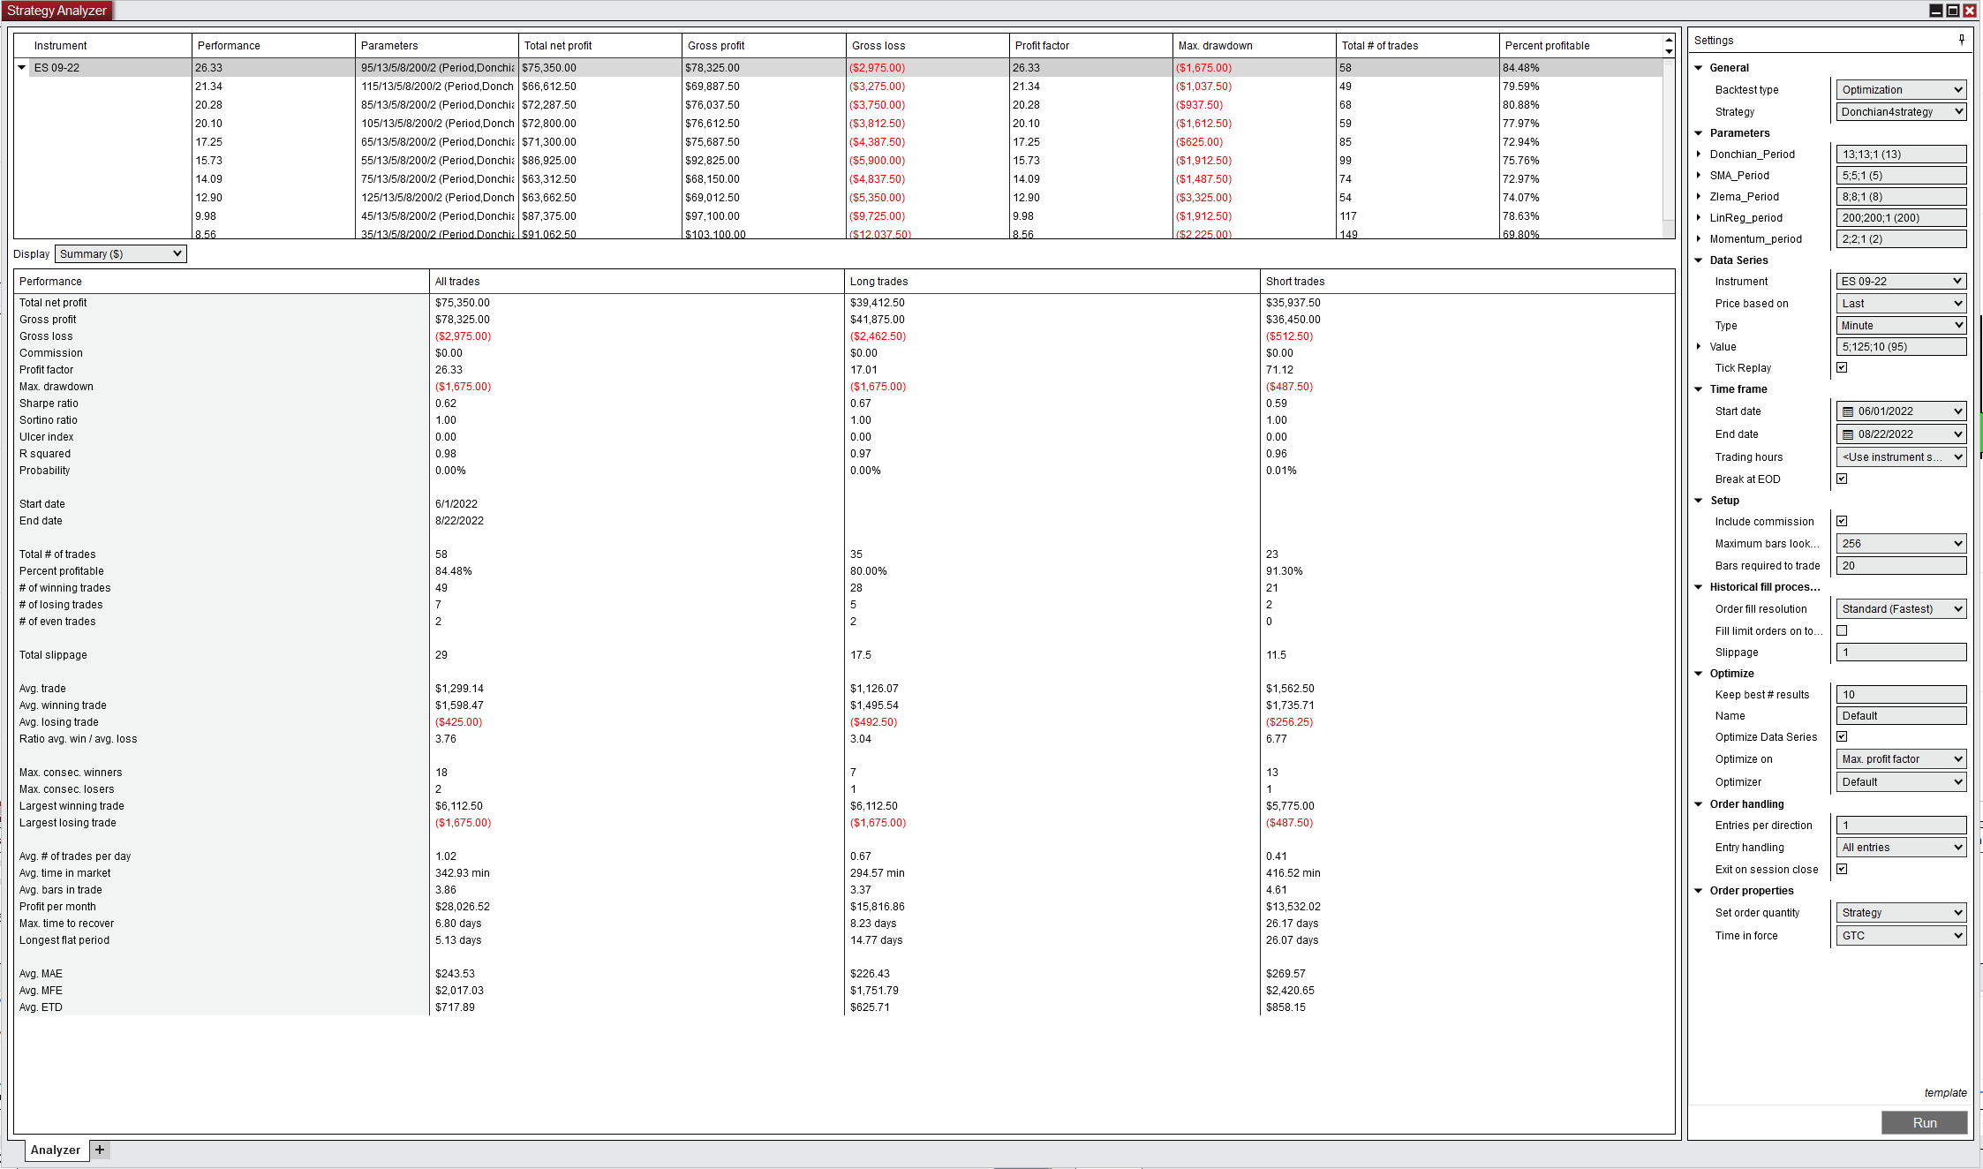Expand the LinReg_period parameter
Screen dimensions: 1983x1169
(x=1699, y=217)
